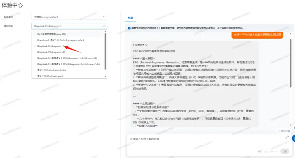Click chat panel scroll-up arrow
This screenshot has height=158, width=295.
coord(290,34)
